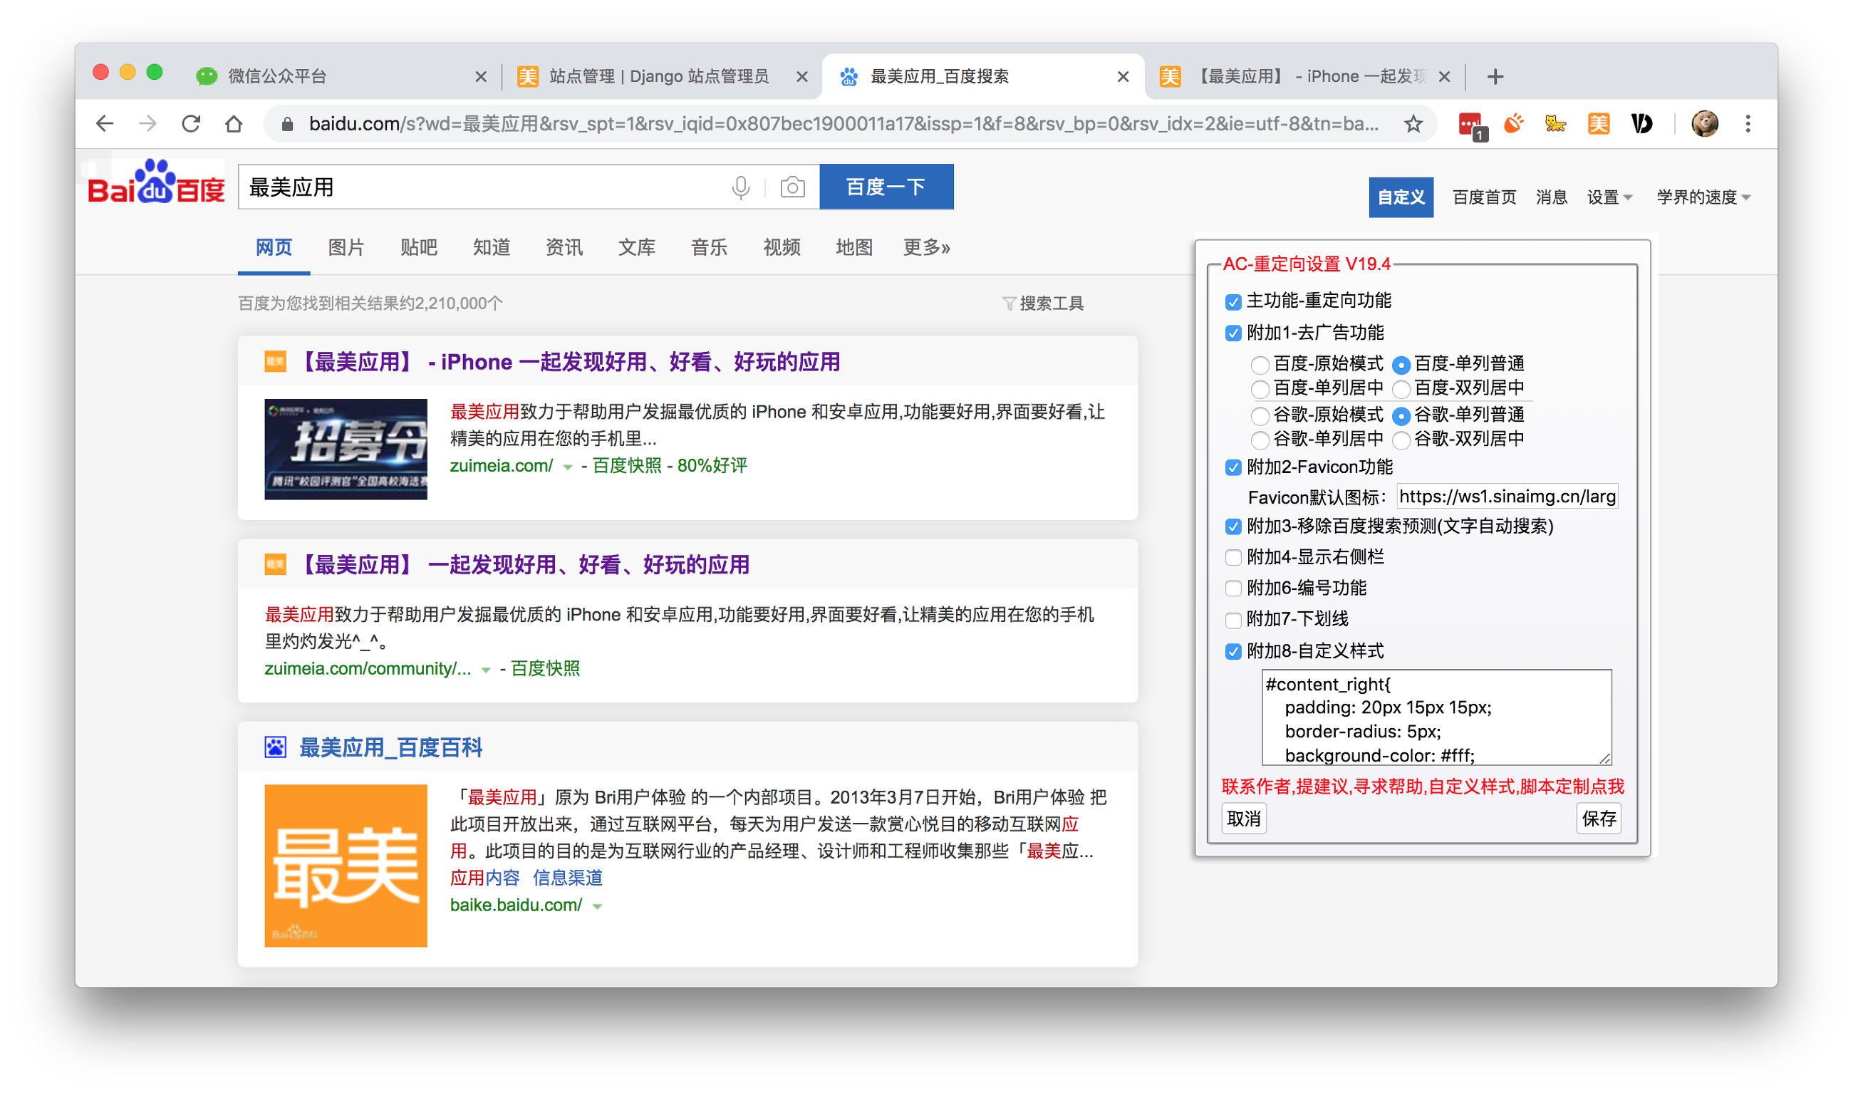Select 百度-双列居中 radio
1853x1095 pixels.
tap(1401, 389)
